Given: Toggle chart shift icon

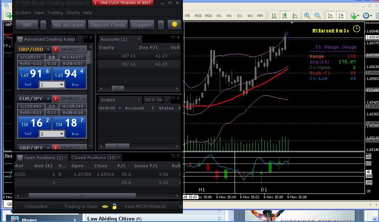Looking at the screenshot, I should tap(341, 16).
